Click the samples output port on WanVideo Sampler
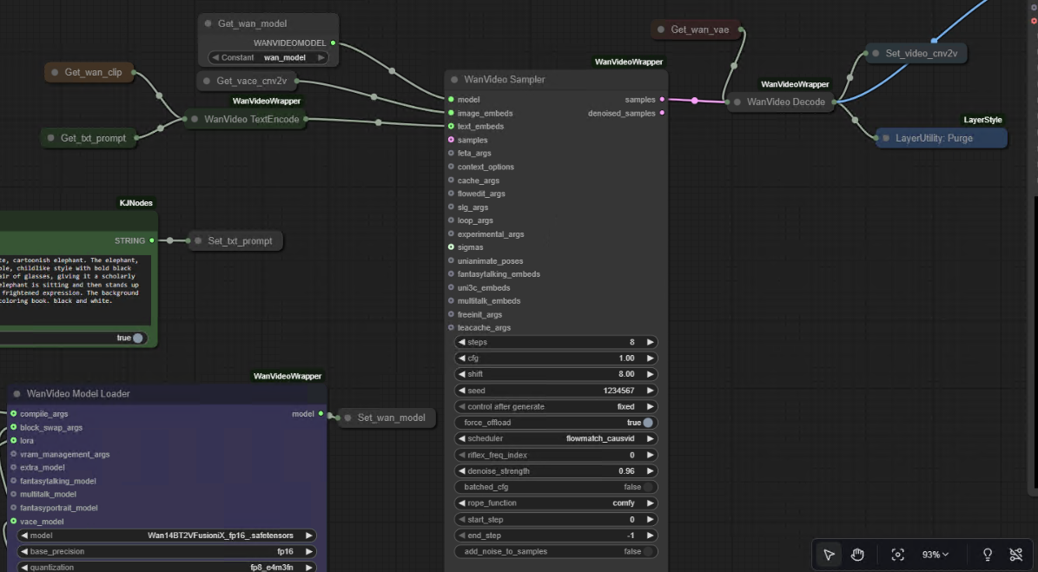This screenshot has height=572, width=1038. (662, 100)
